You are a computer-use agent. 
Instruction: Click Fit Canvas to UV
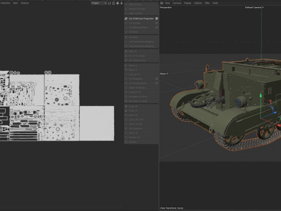pyautogui.click(x=141, y=60)
